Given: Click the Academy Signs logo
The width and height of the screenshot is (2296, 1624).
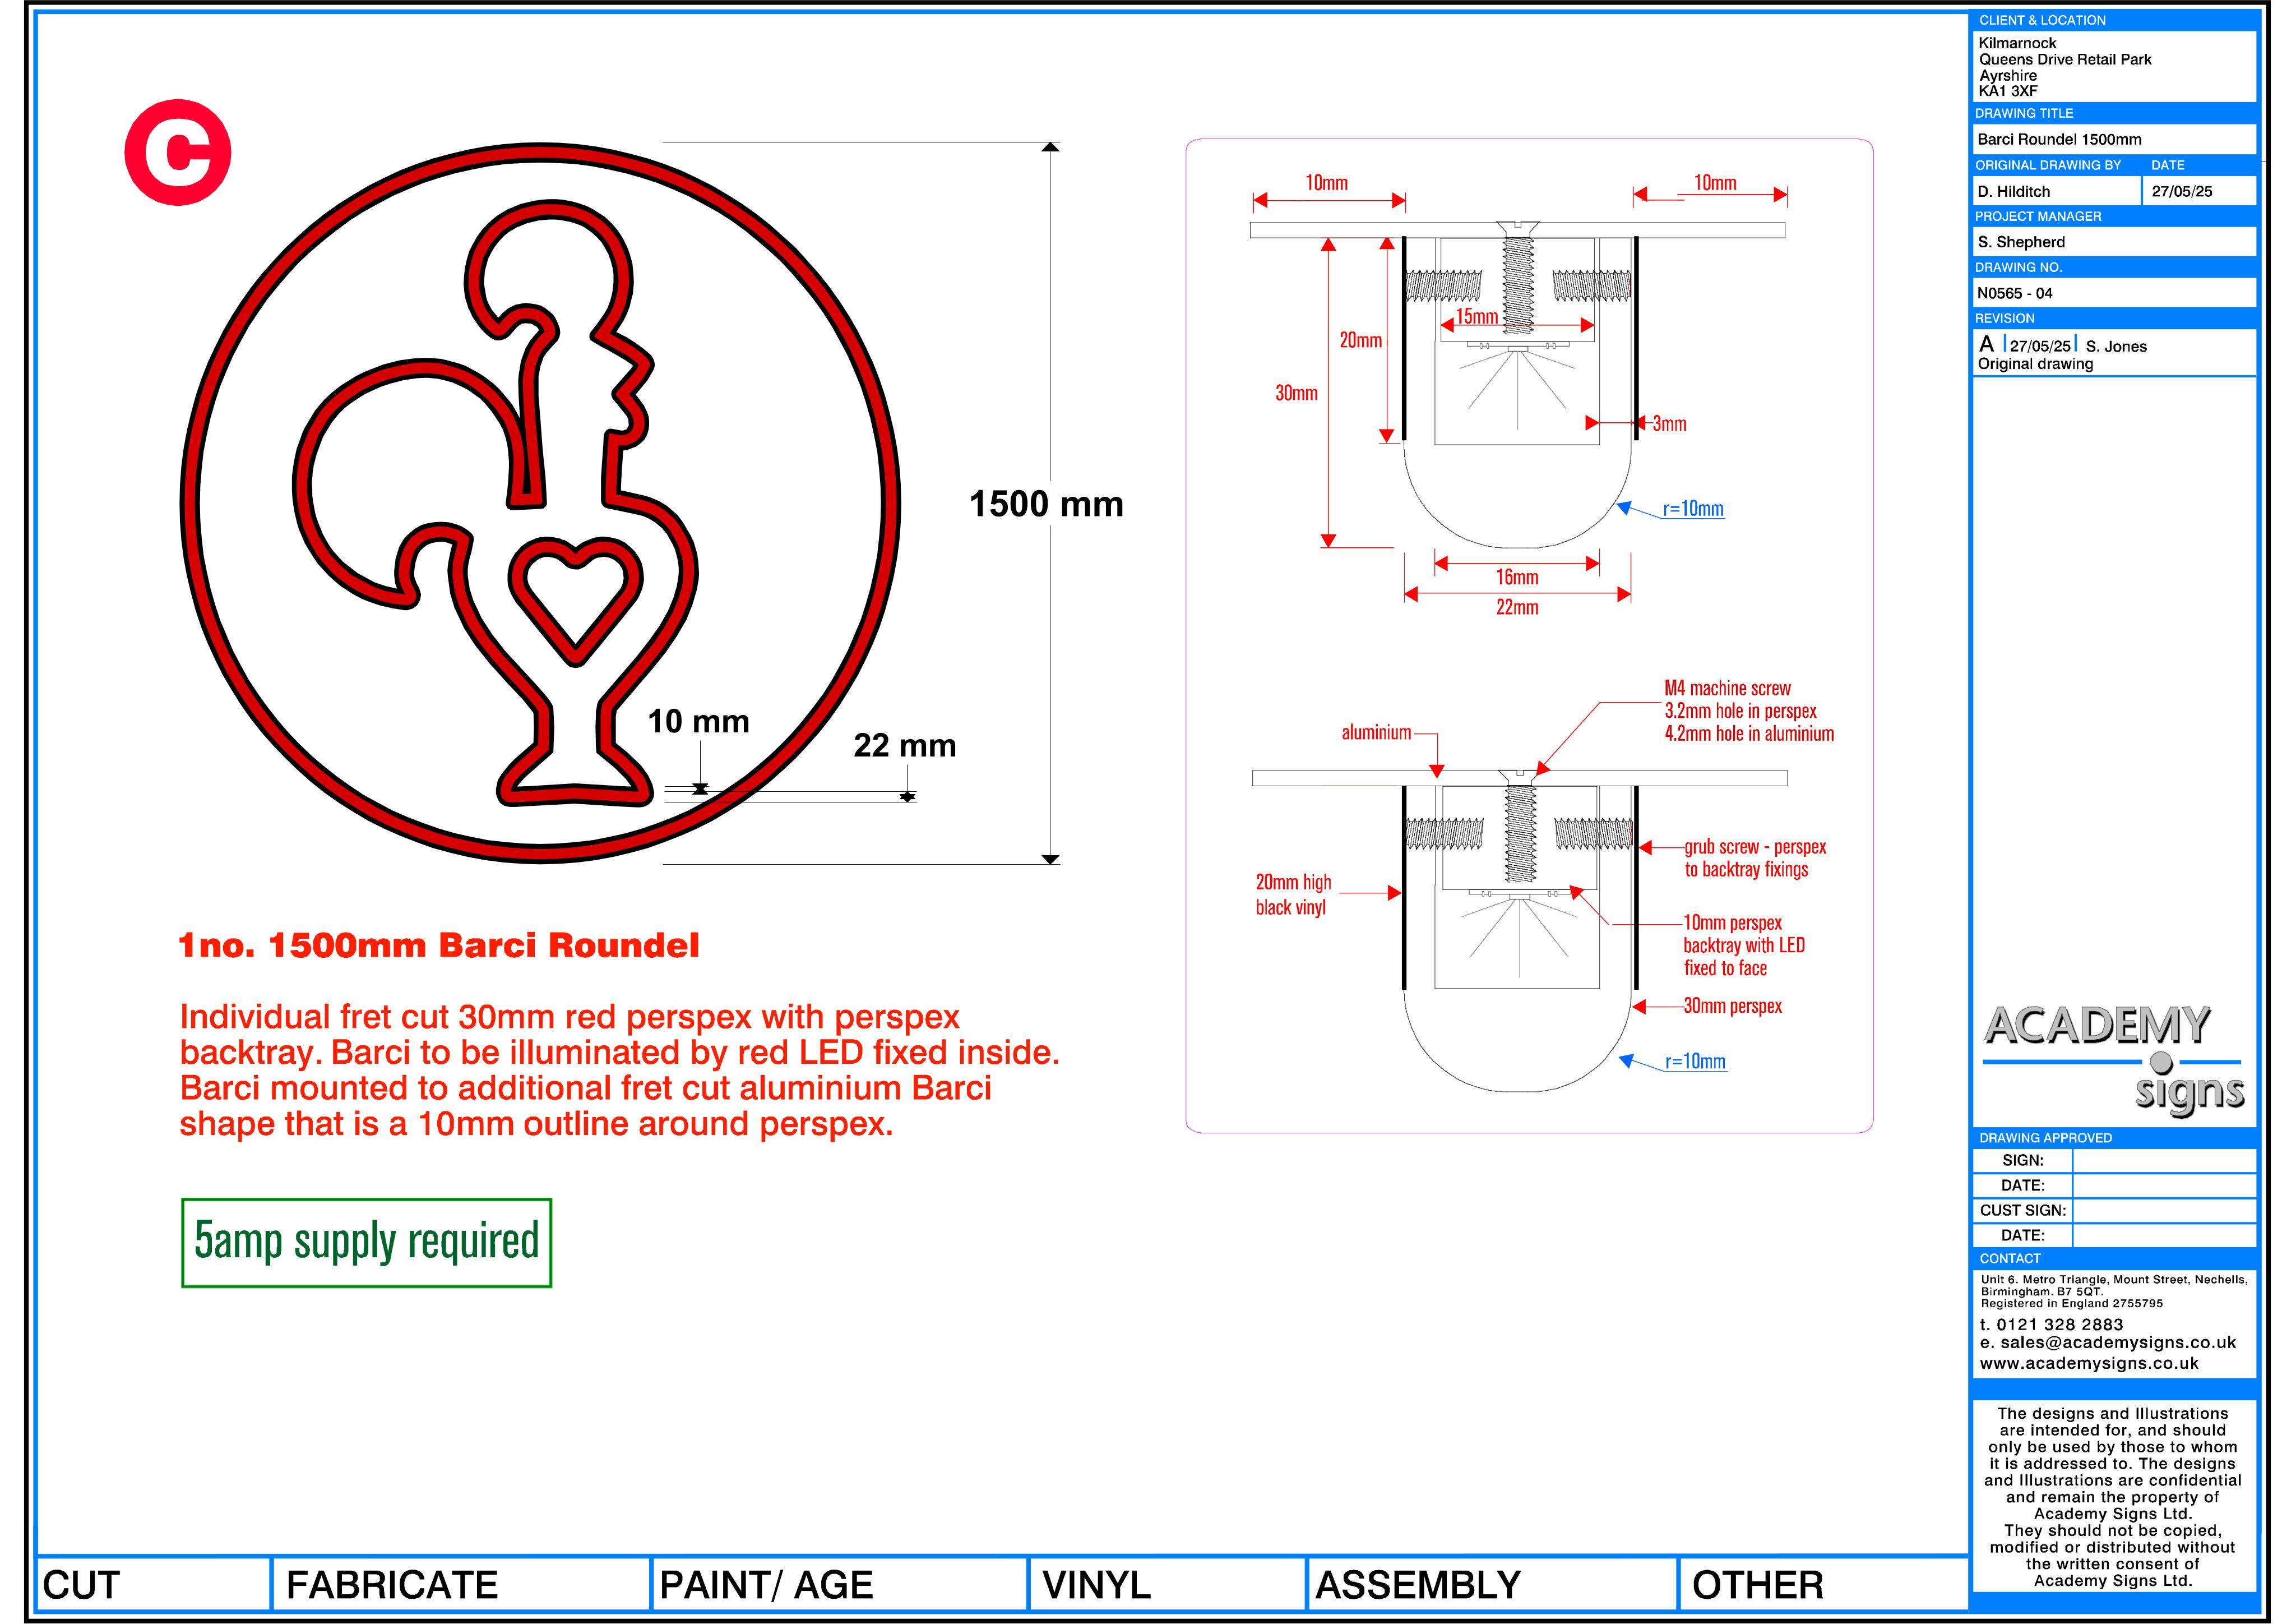Looking at the screenshot, I should click(x=2114, y=1060).
